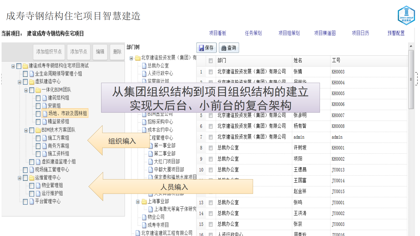Click document icon beside 物业公司
420x236 pixels.
click(x=144, y=217)
